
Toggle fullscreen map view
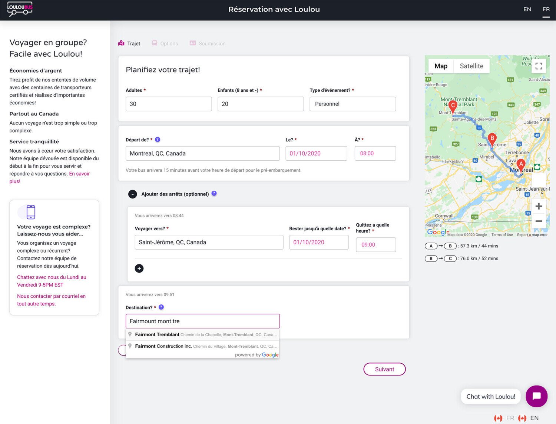(539, 66)
